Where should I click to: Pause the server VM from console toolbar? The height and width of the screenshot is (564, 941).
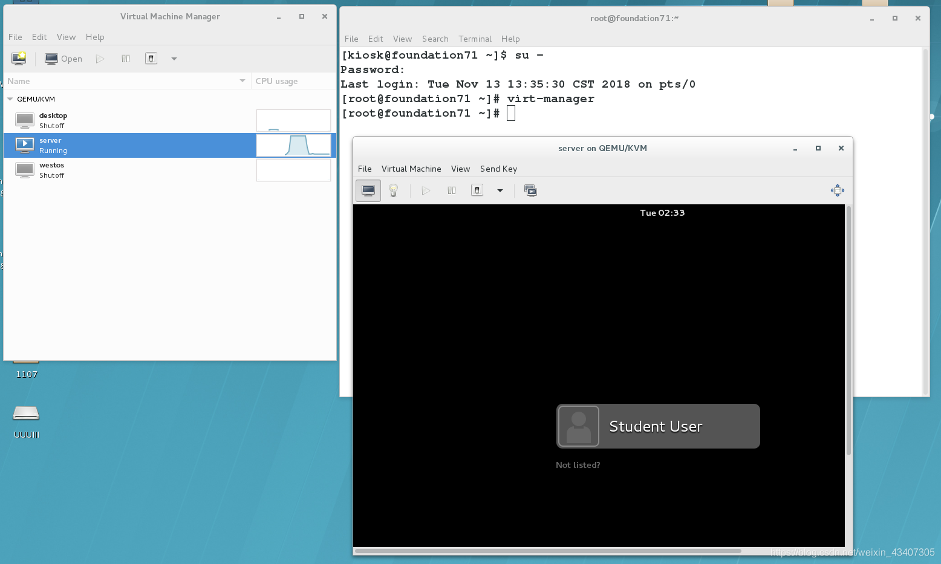click(452, 190)
